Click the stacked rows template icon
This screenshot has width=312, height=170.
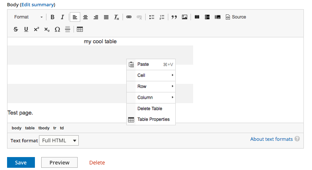207,17
